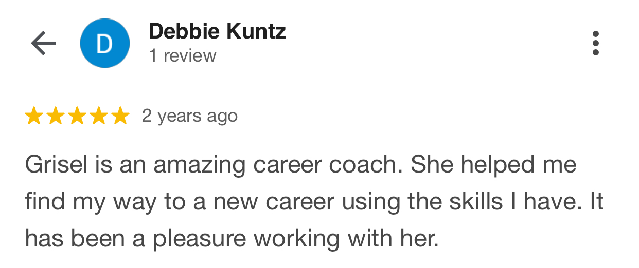Click the word "skills" in the review
The width and height of the screenshot is (639, 268).
468,202
